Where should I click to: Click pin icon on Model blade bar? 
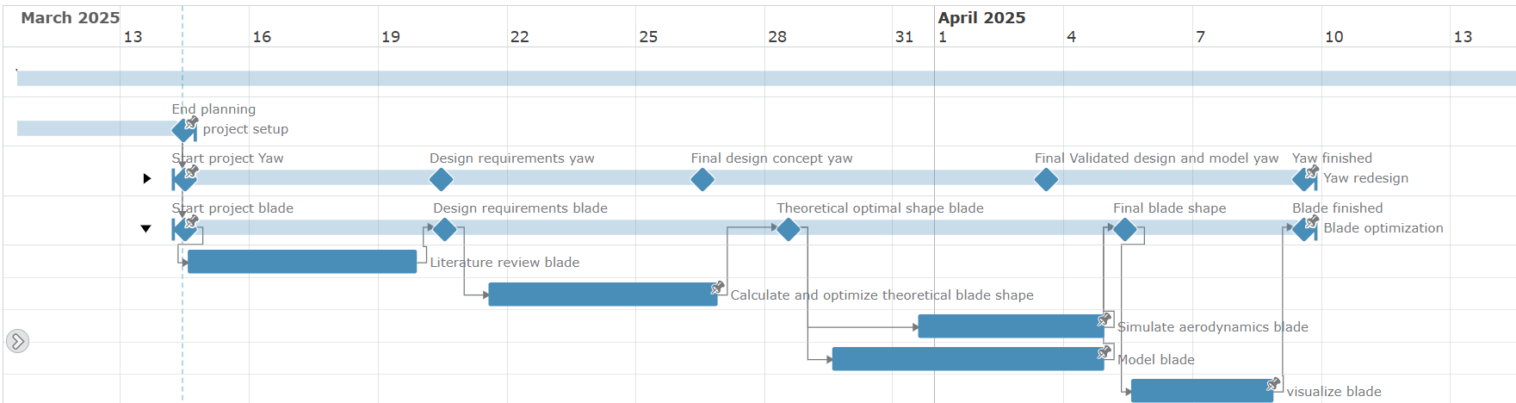[1105, 352]
